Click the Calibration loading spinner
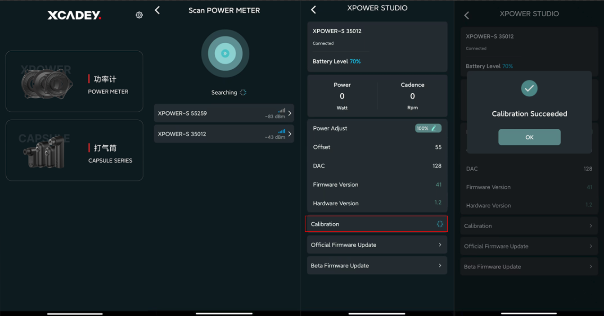604x316 pixels. click(x=440, y=224)
